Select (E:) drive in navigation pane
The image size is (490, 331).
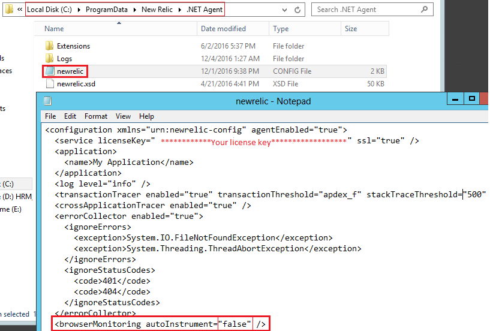tap(11, 209)
